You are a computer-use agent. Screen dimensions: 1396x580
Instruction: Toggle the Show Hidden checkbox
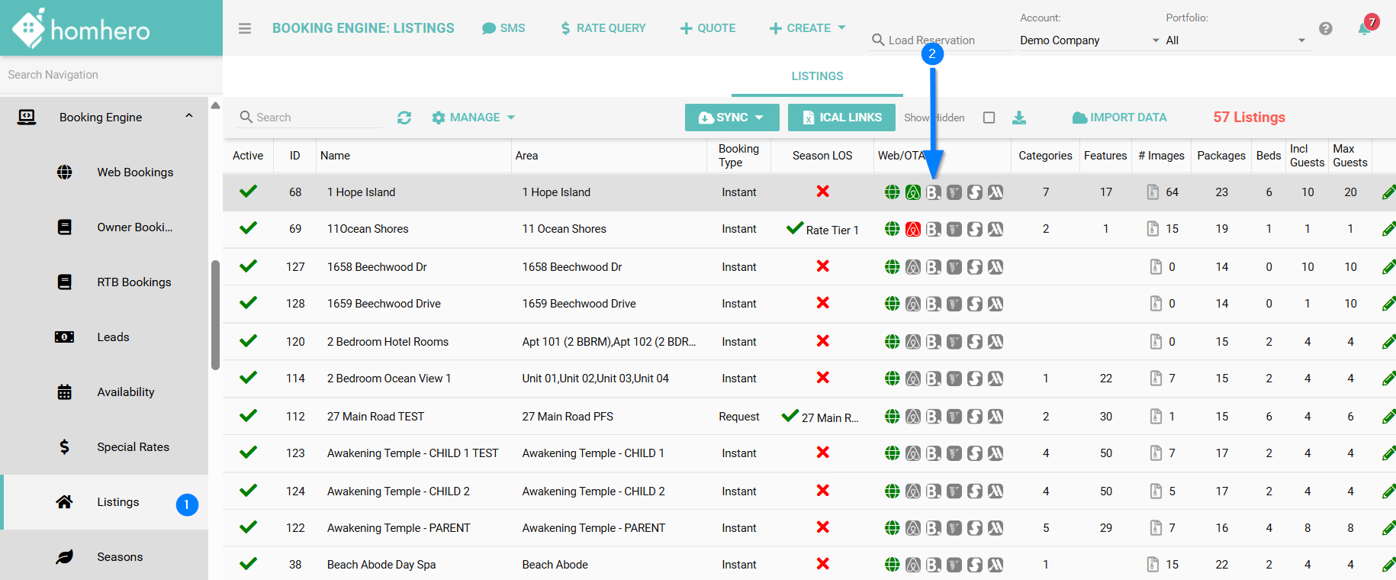989,118
